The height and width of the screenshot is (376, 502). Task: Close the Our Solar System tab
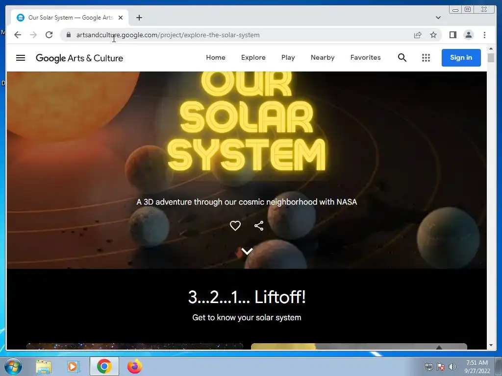click(121, 18)
